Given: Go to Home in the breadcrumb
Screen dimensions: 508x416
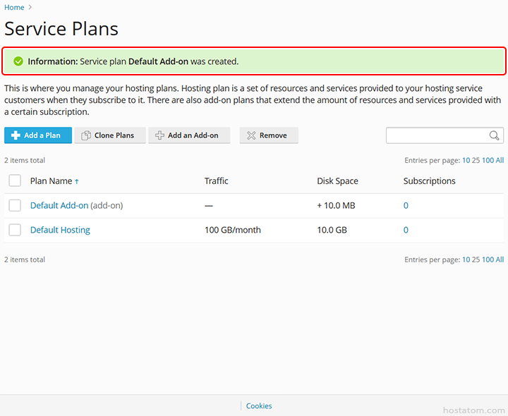Looking at the screenshot, I should (x=14, y=8).
